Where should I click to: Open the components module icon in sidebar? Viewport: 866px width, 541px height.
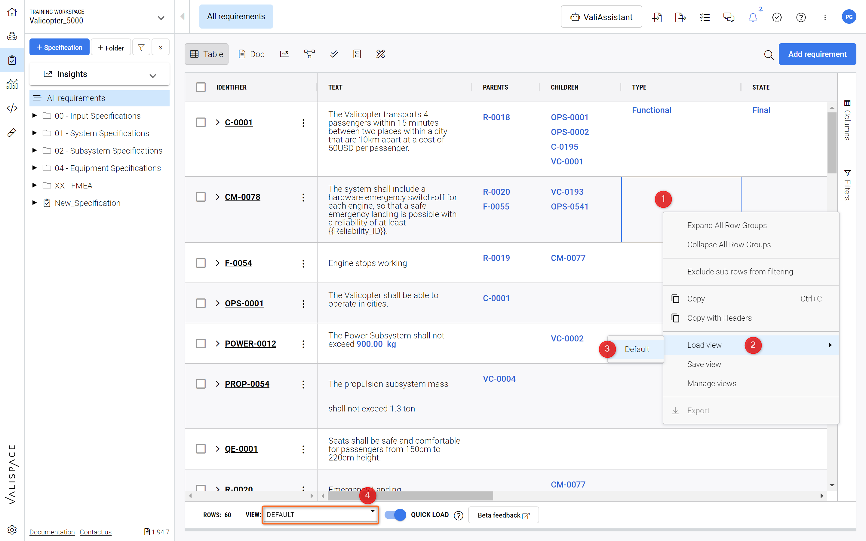point(12,36)
